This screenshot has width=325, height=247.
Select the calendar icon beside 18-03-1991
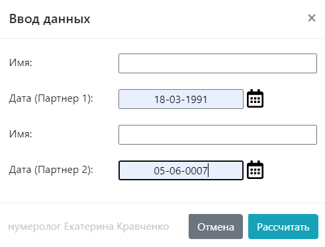[x=255, y=98]
